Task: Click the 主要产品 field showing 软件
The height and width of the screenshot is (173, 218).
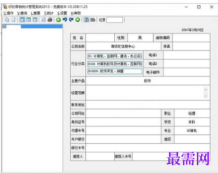Action: tap(148, 81)
